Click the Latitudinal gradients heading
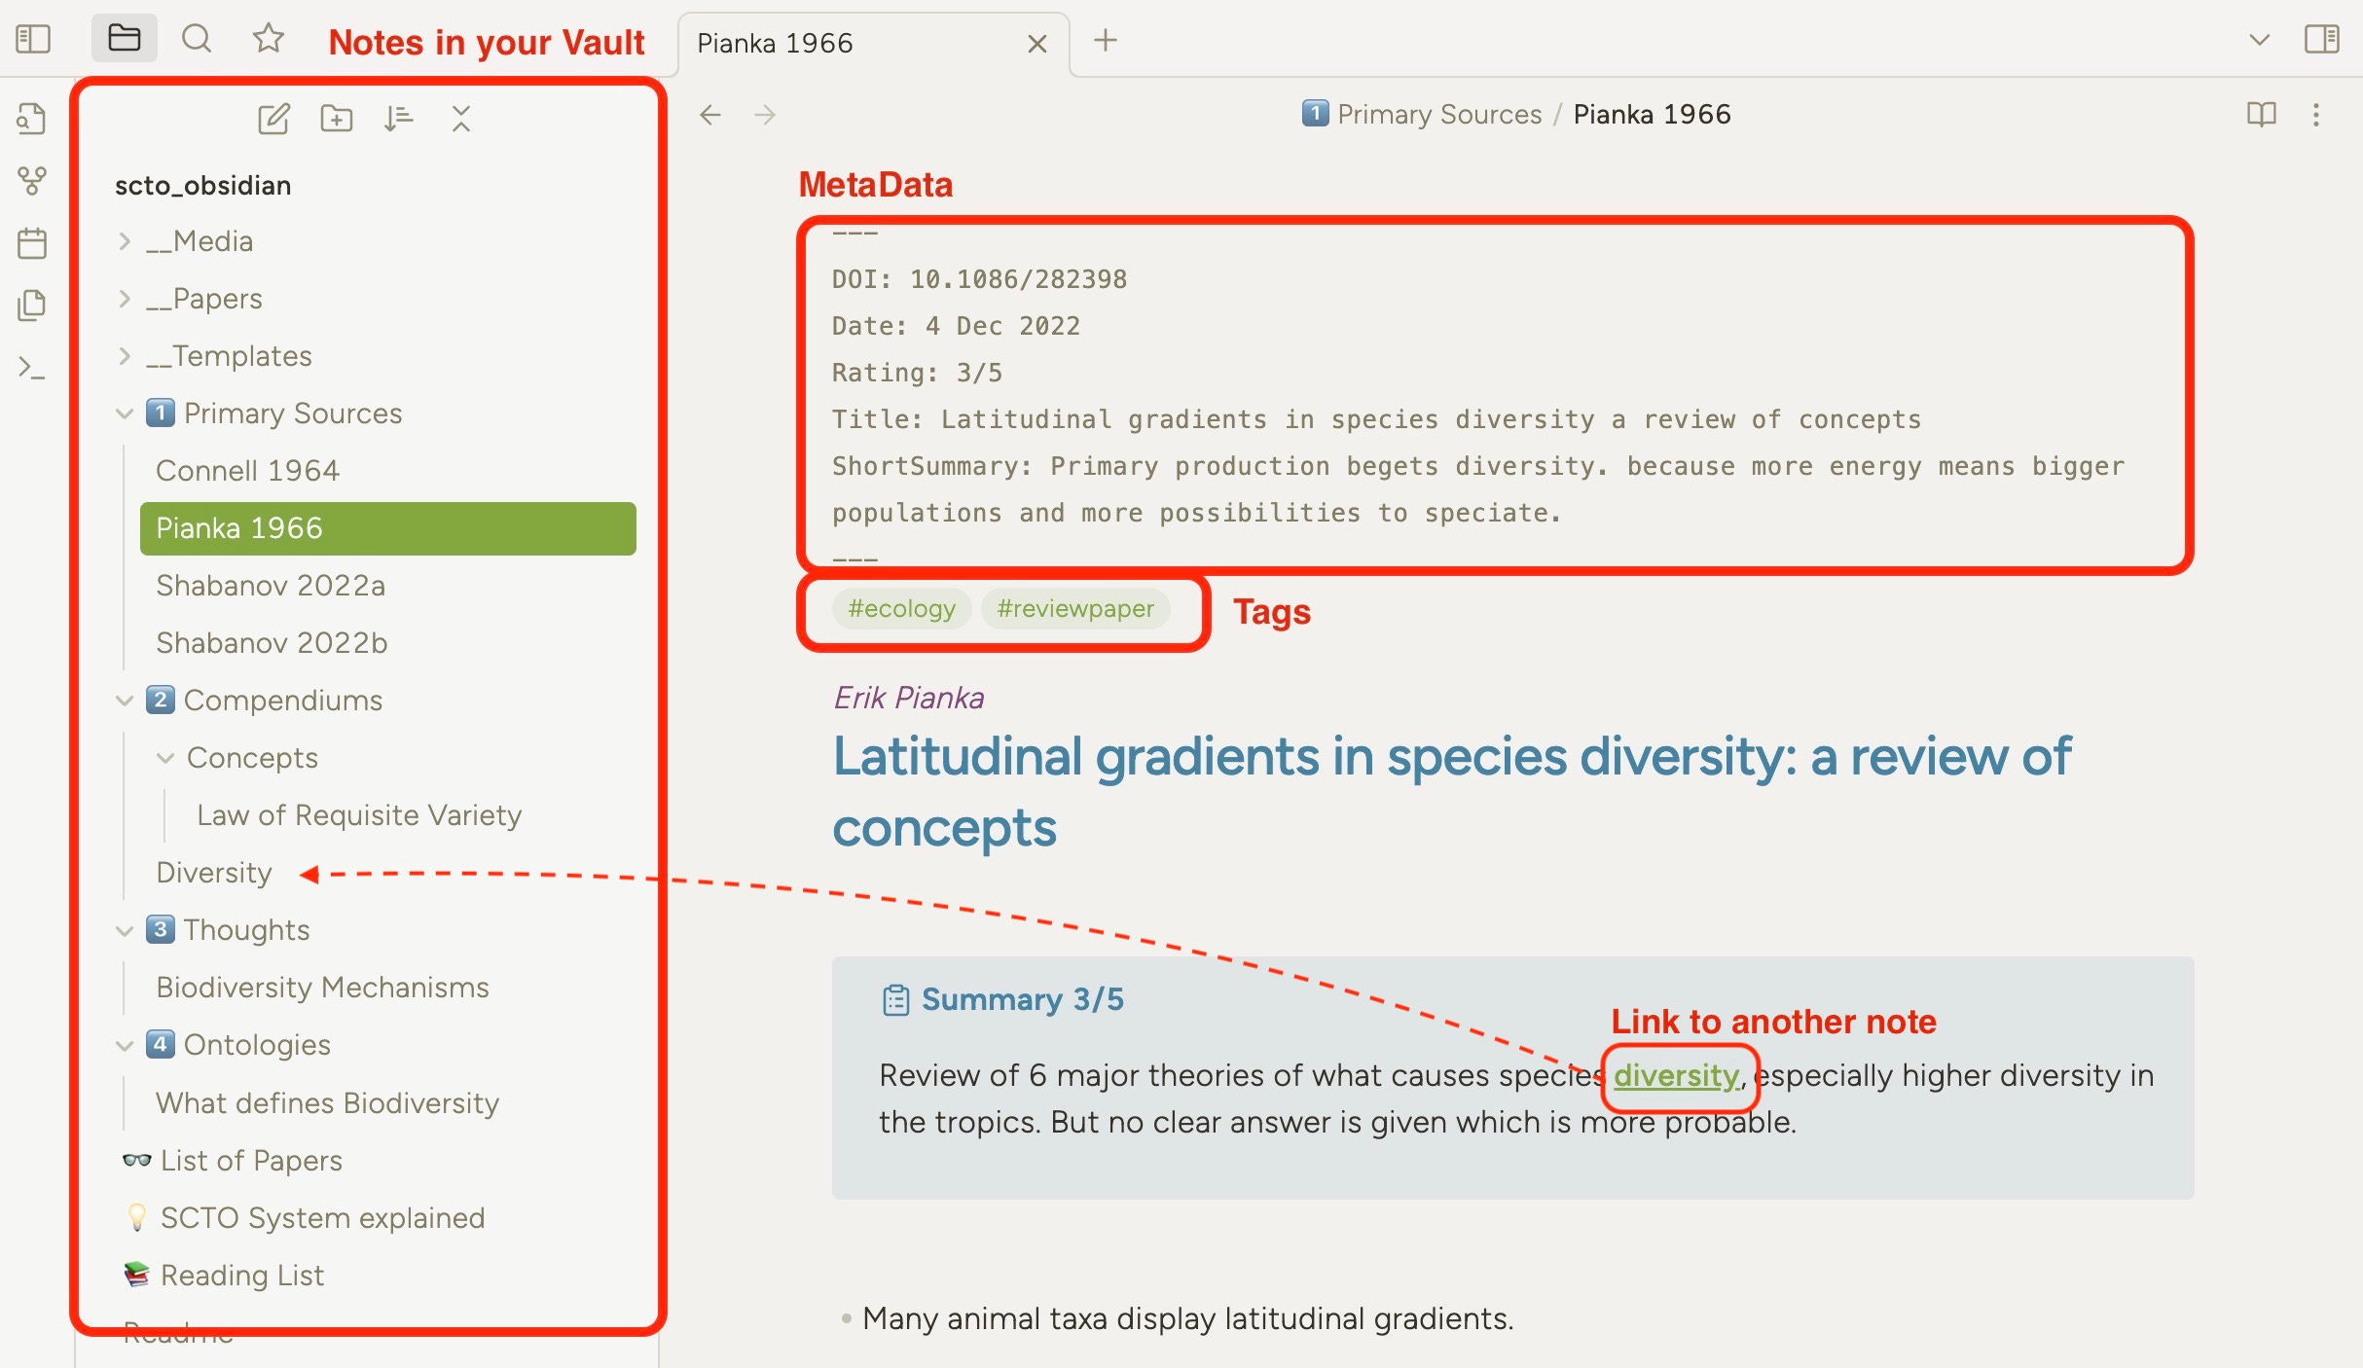The width and height of the screenshot is (2363, 1368). coord(1451,792)
